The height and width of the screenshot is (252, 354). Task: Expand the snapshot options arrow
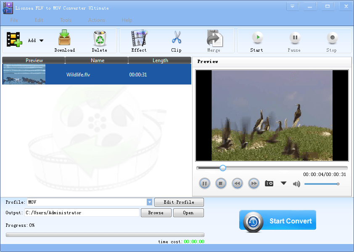coord(283,183)
